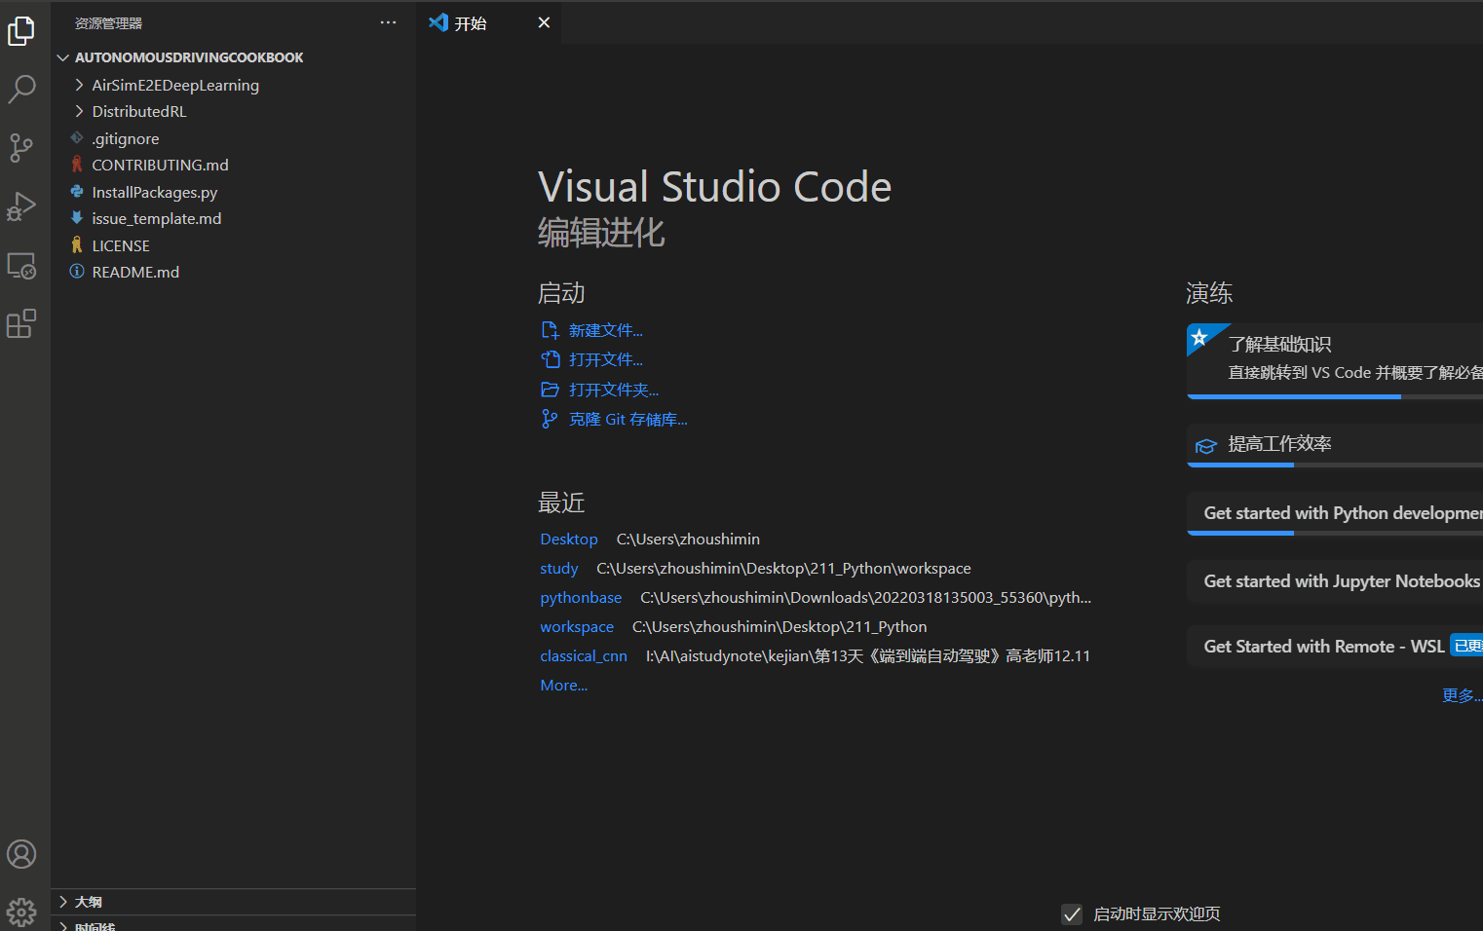Click progress bar under 了解基础知识
The width and height of the screenshot is (1483, 931).
pos(1335,397)
